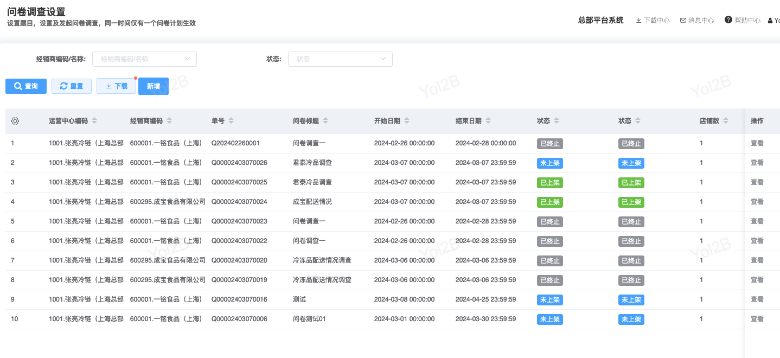780x358 pixels.
Task: Sort by 运营中心编码 column arrows
Action: point(94,121)
